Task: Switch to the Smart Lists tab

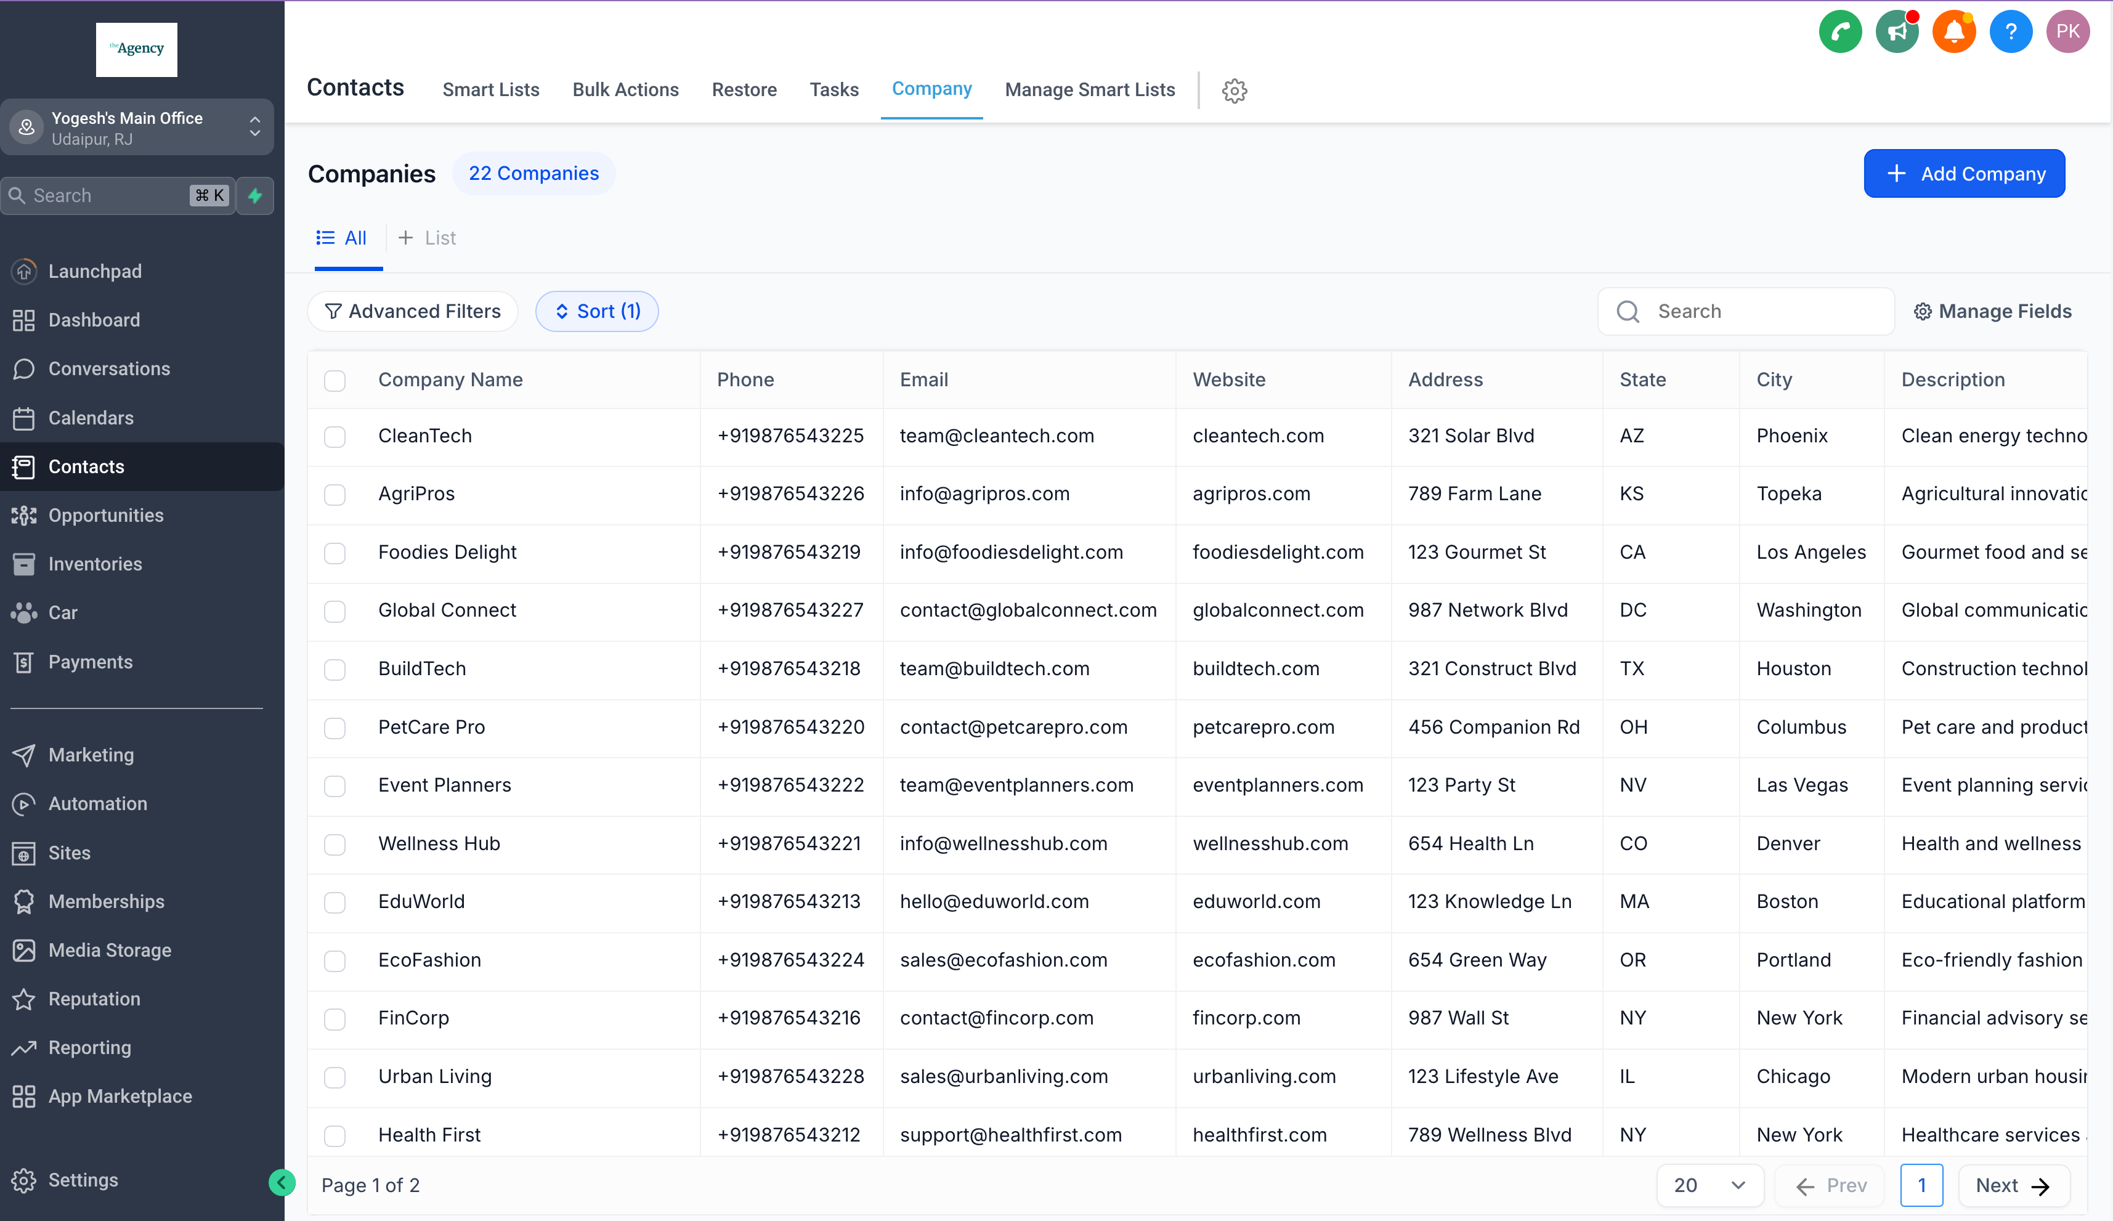Action: [490, 90]
